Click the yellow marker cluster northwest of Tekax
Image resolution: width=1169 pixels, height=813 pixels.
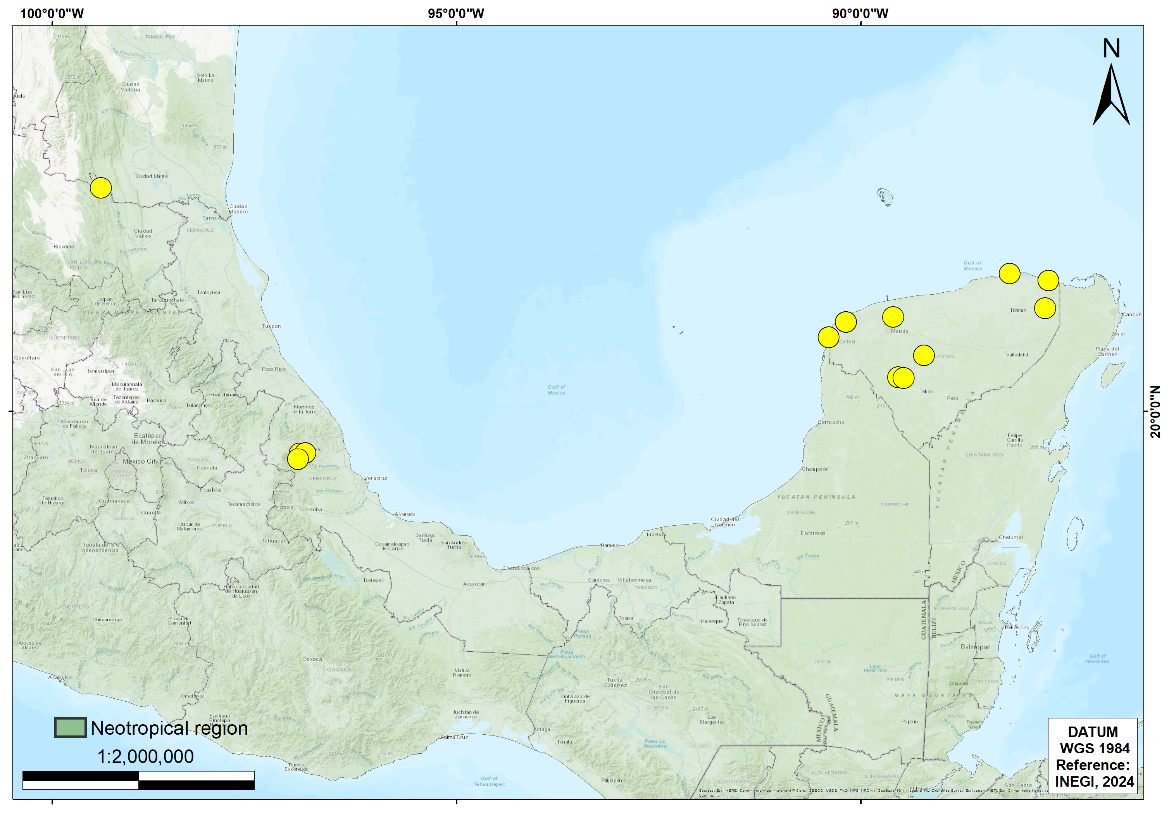[901, 378]
